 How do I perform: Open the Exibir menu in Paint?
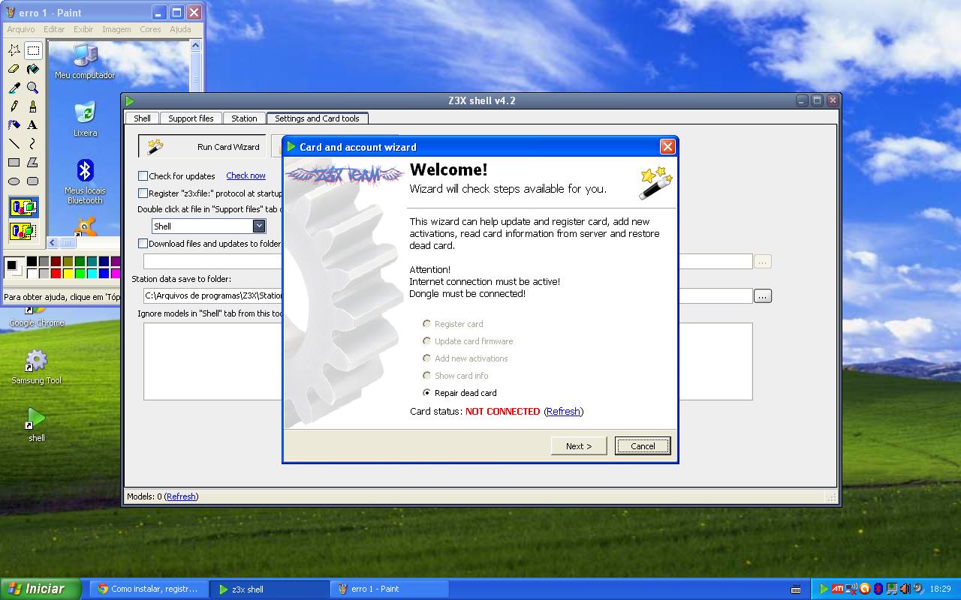point(83,29)
